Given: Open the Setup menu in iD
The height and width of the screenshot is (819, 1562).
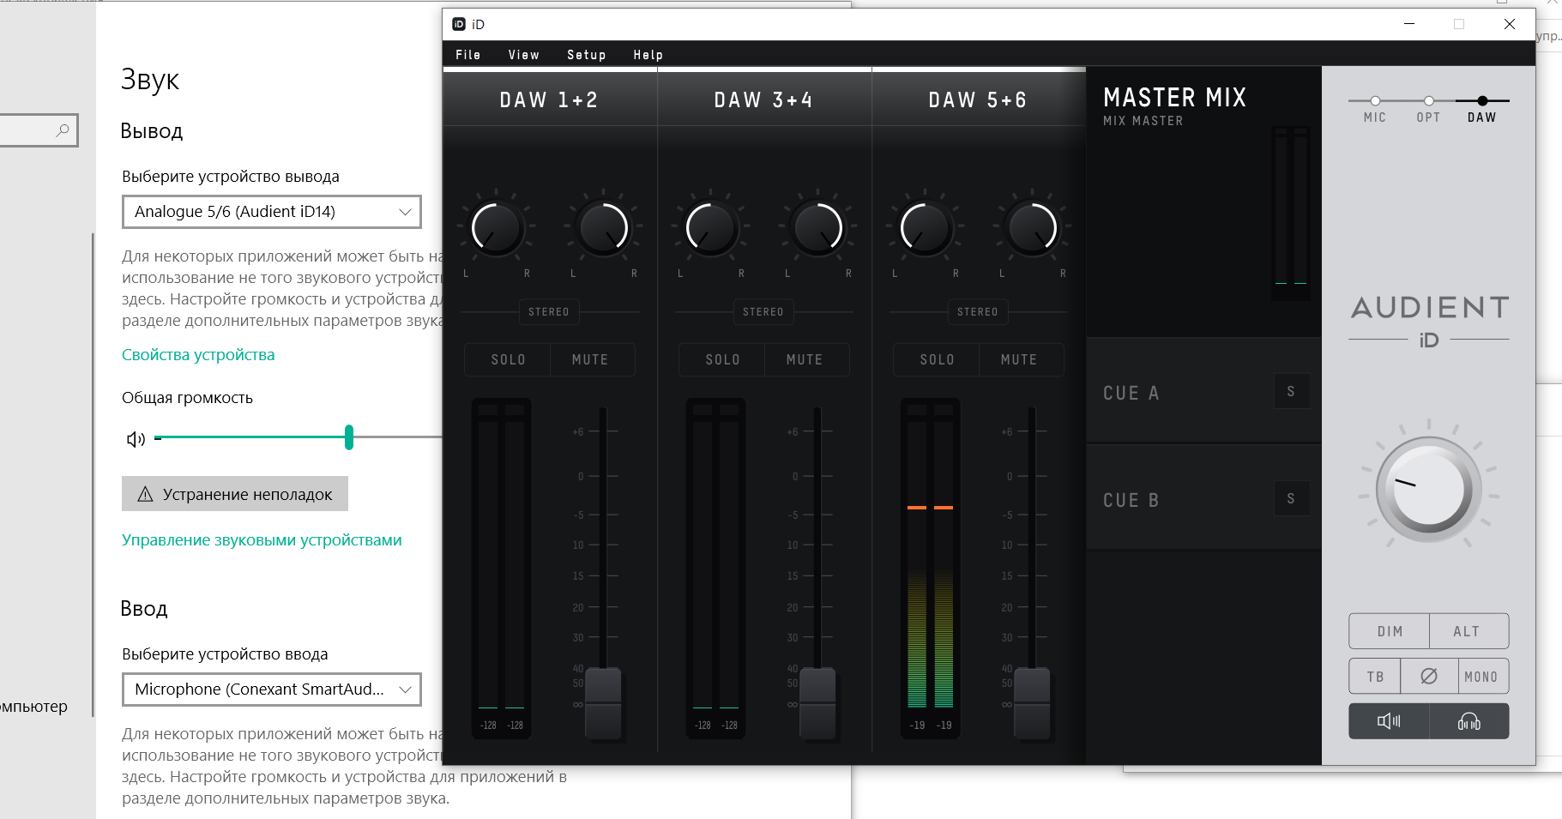Looking at the screenshot, I should (586, 55).
